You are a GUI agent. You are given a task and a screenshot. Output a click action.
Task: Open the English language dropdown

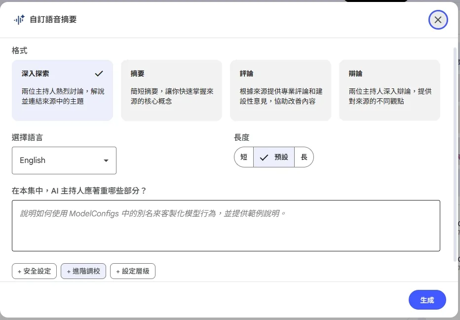tap(64, 160)
